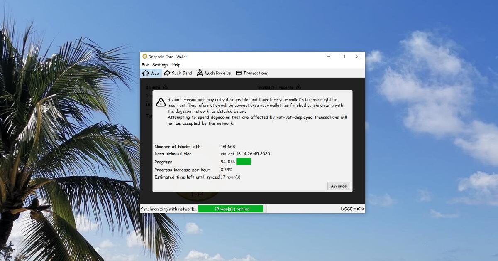
Task: Open the DOGE unit selector in status bar
Action: tap(347, 209)
